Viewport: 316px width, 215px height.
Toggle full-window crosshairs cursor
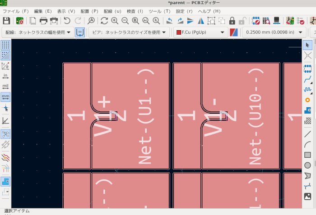(x=5, y=108)
